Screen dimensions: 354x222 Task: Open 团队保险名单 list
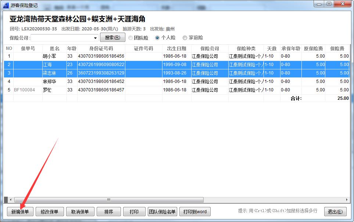click(162, 212)
